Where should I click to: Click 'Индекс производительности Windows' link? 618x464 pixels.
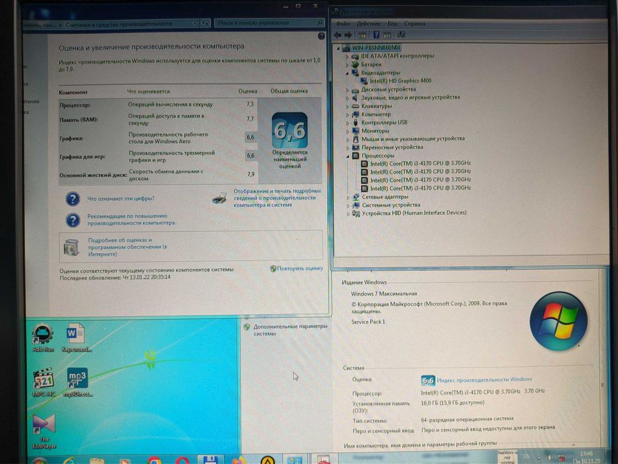[x=484, y=379]
